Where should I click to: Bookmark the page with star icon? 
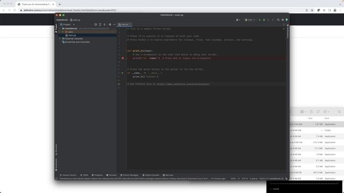(x=312, y=10)
